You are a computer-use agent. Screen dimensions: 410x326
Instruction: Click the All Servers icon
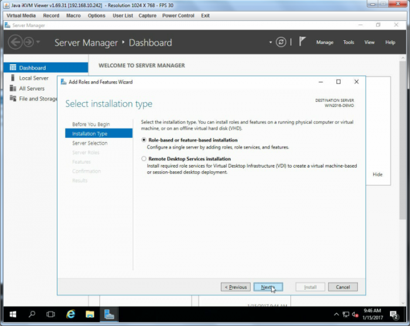point(13,88)
